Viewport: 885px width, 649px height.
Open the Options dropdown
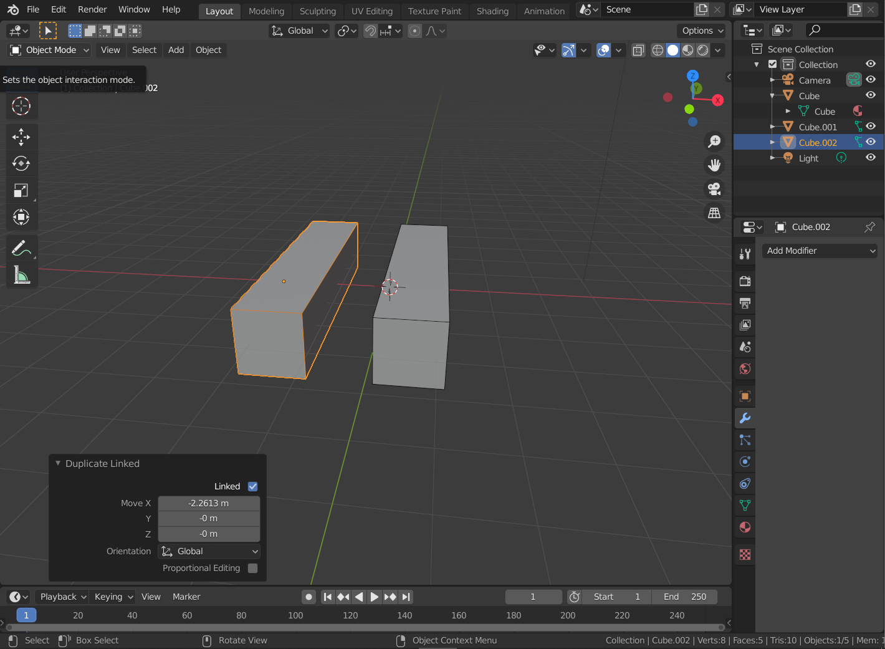click(702, 31)
